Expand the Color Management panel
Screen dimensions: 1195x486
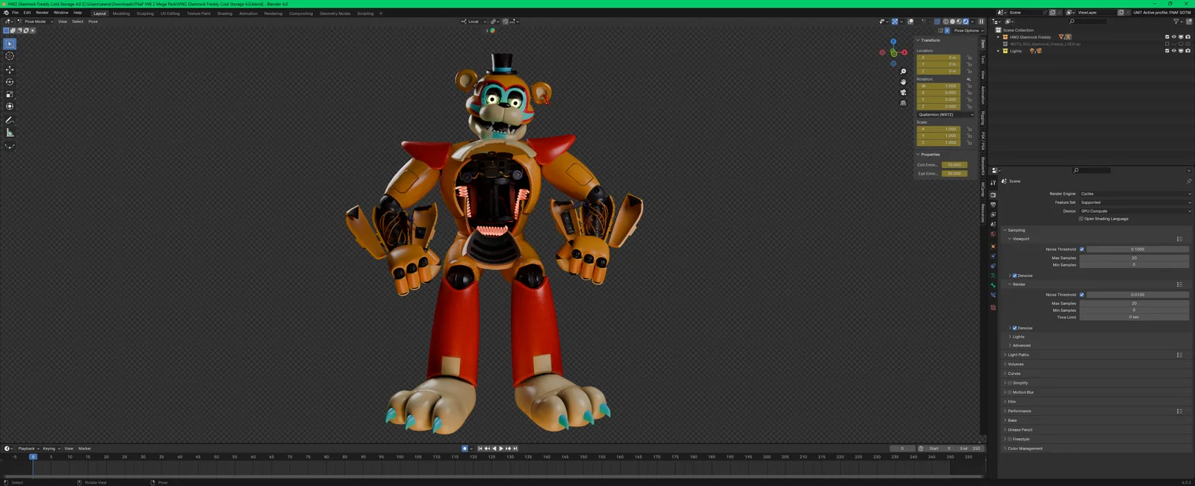pos(1025,449)
